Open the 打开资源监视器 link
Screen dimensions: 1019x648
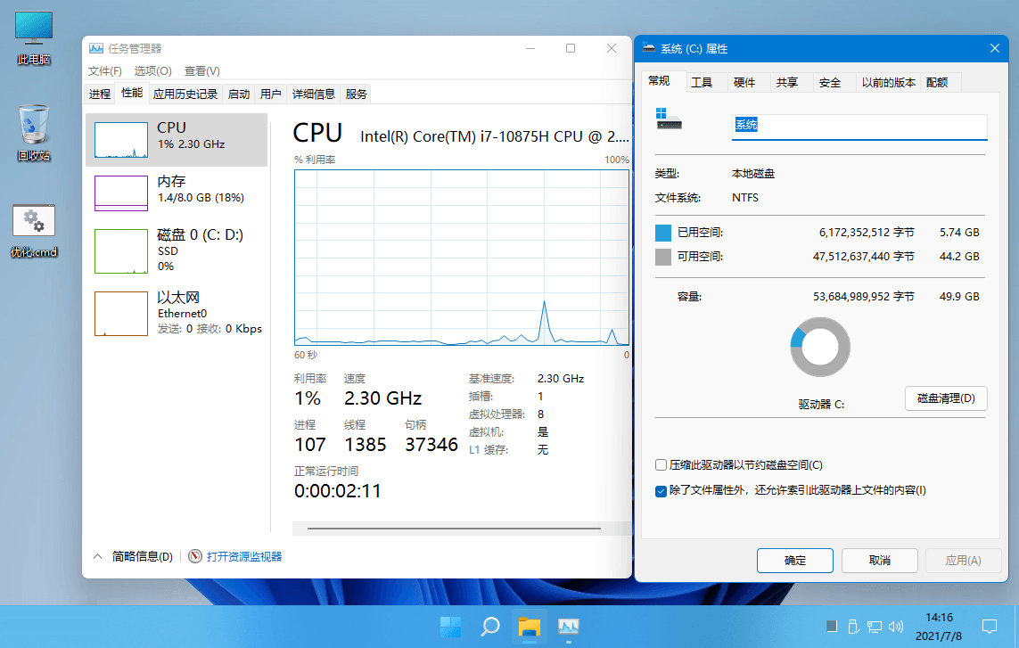click(244, 556)
